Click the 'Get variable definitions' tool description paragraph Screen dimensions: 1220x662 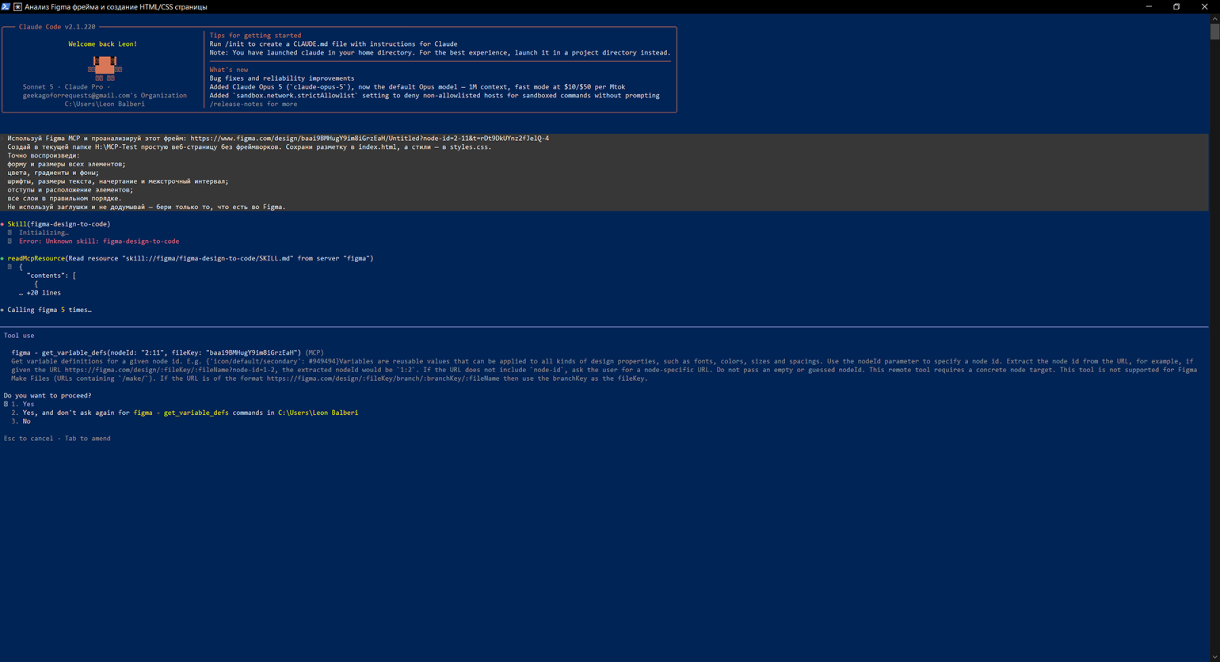(604, 370)
